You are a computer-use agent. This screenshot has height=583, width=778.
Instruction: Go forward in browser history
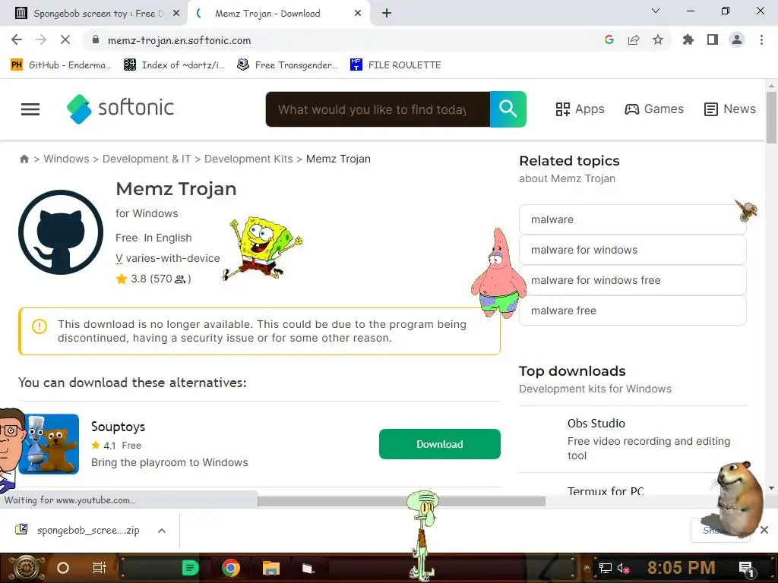coord(41,39)
